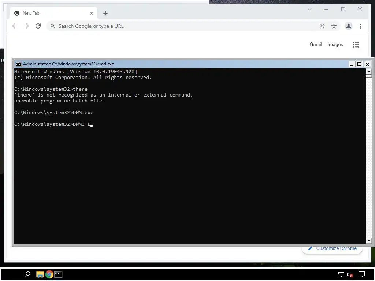The width and height of the screenshot is (375, 281).
Task: Click the Administrator cmd.exe window title text
Action: [x=68, y=64]
